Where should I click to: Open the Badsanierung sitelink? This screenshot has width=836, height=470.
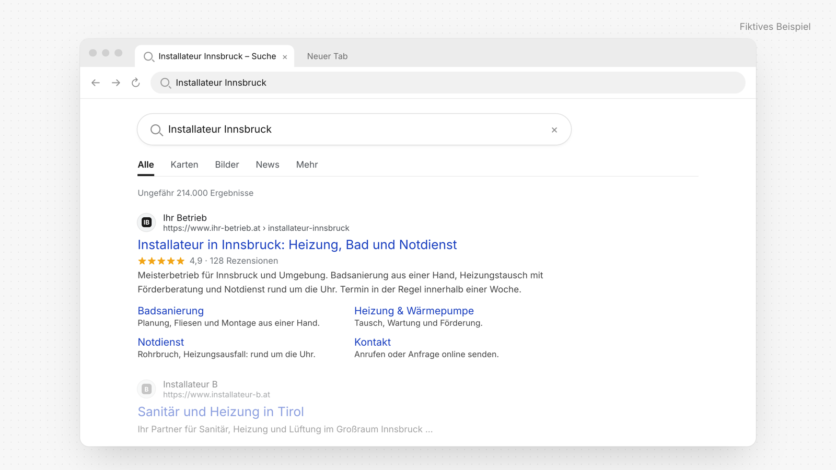pyautogui.click(x=171, y=311)
